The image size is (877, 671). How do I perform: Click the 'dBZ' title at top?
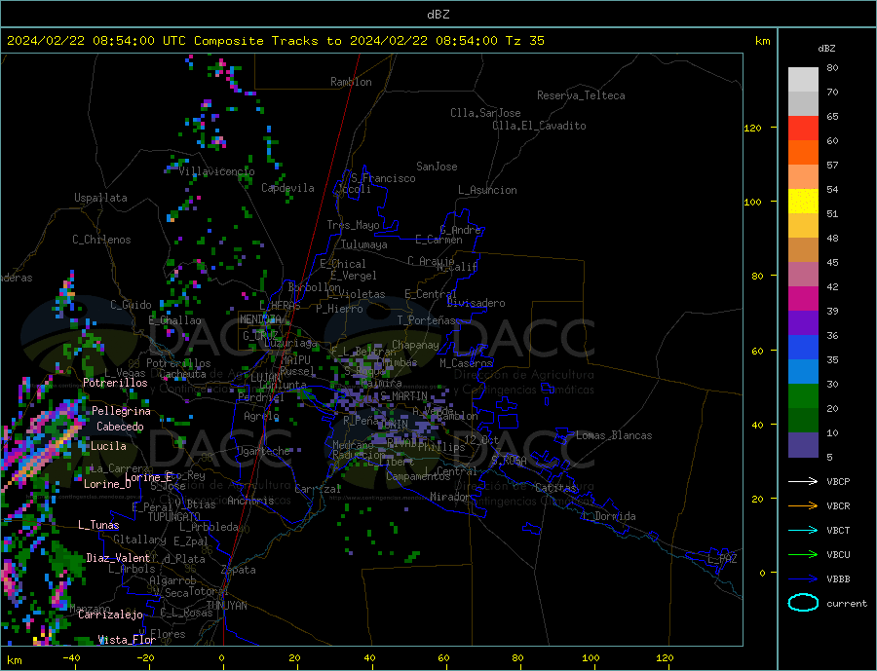(x=438, y=15)
